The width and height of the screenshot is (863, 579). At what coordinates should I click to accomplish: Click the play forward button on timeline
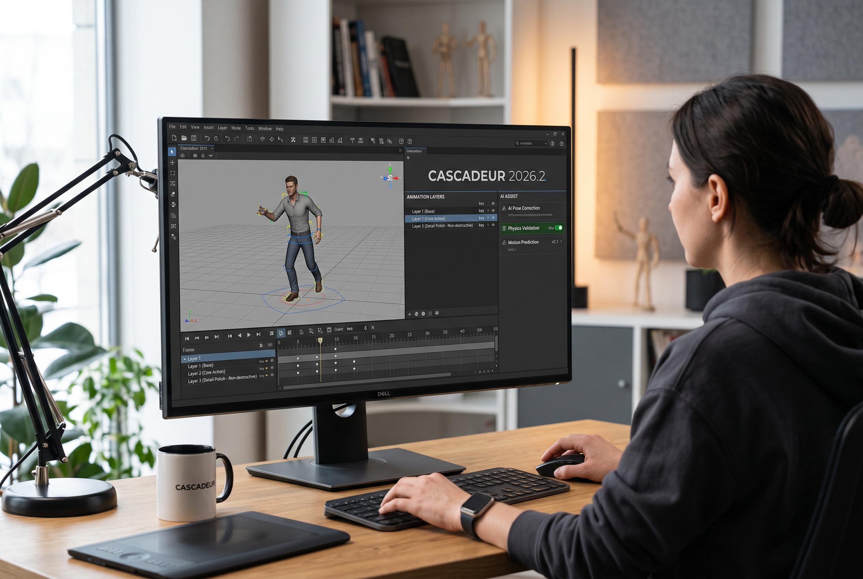coord(249,335)
